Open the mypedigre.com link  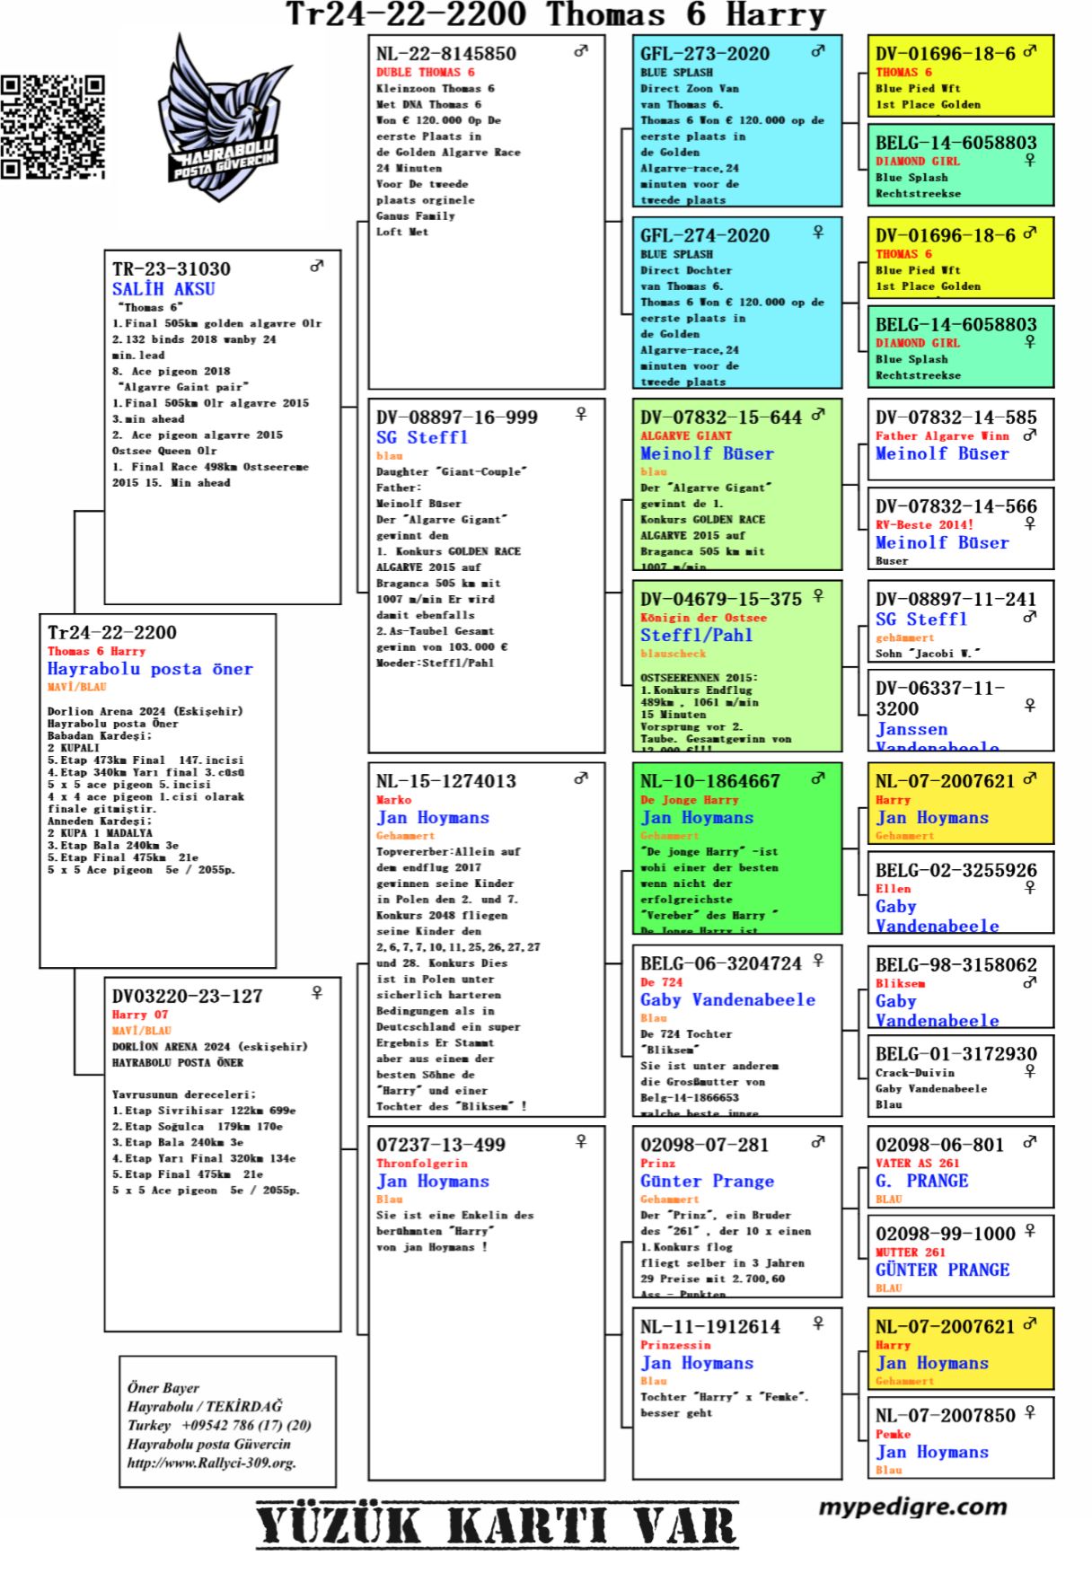click(912, 1507)
